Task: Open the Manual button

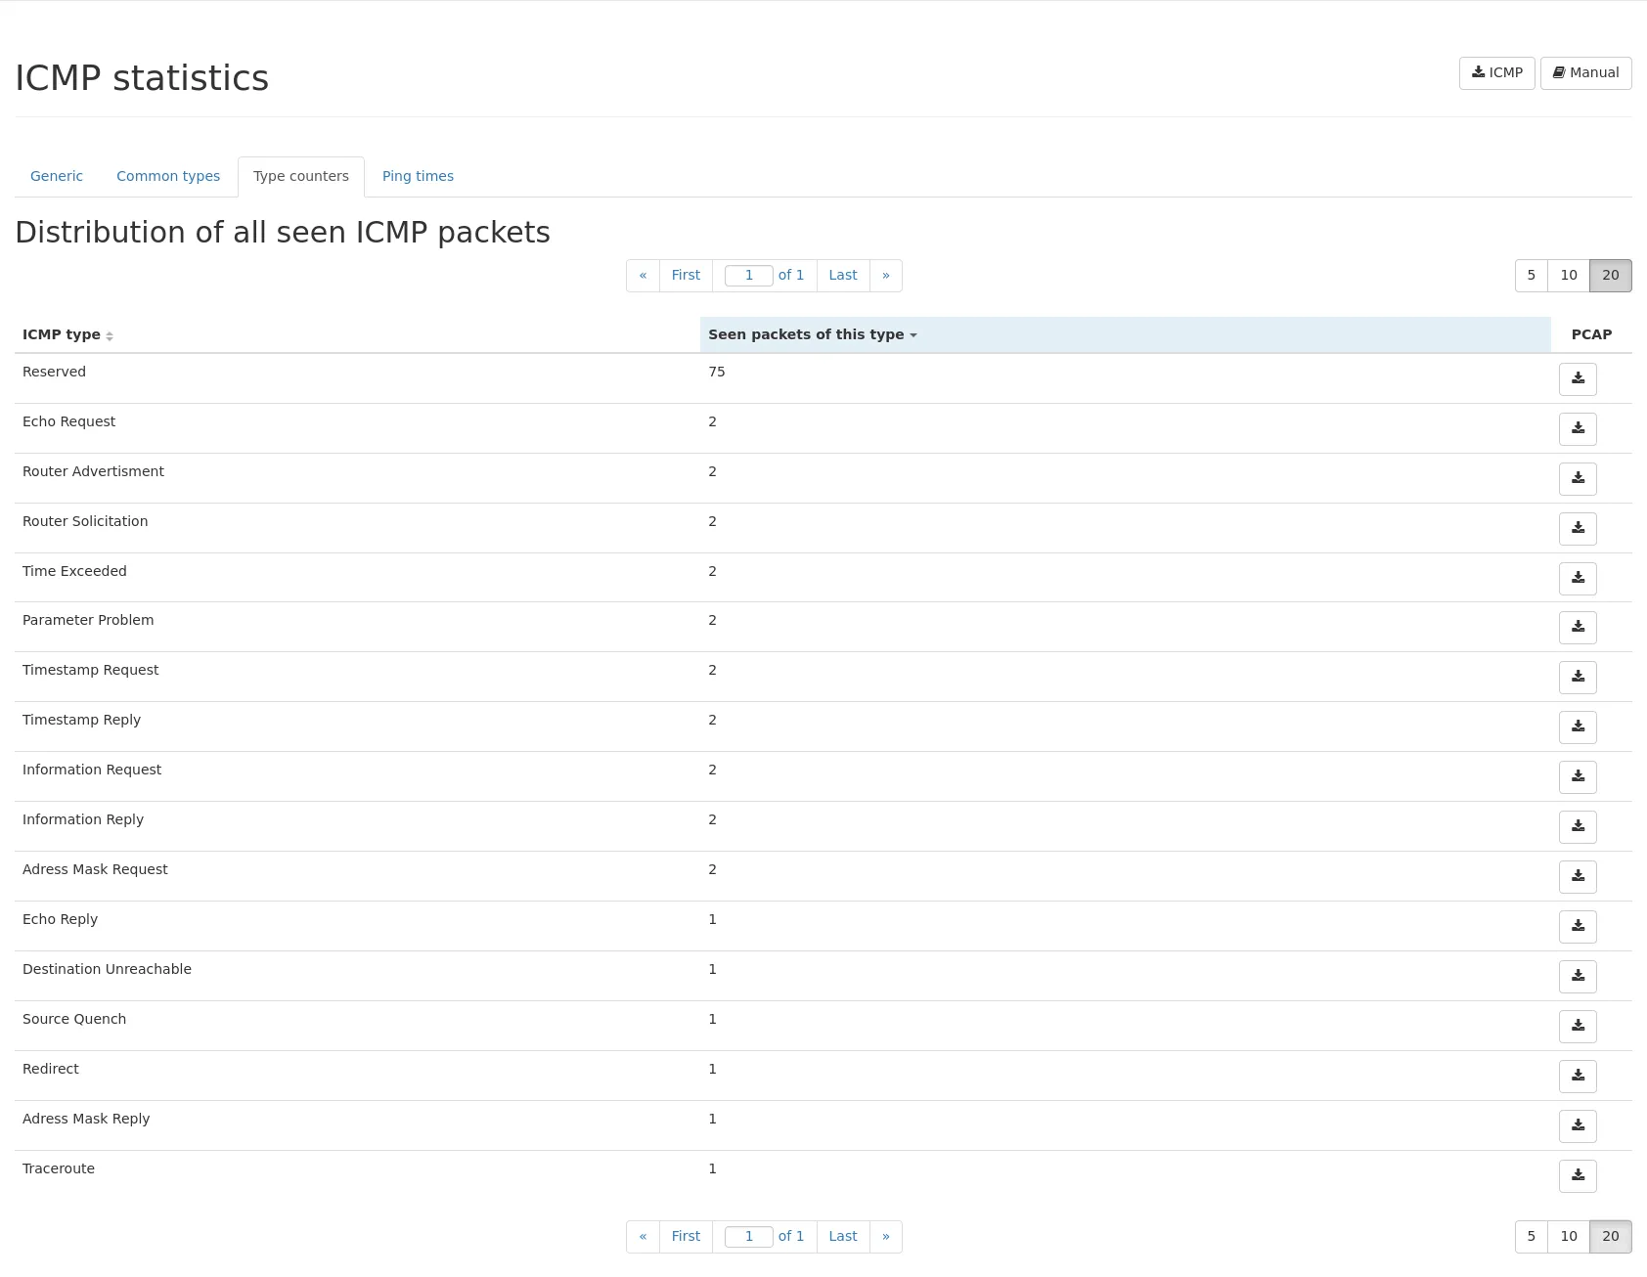Action: point(1585,73)
